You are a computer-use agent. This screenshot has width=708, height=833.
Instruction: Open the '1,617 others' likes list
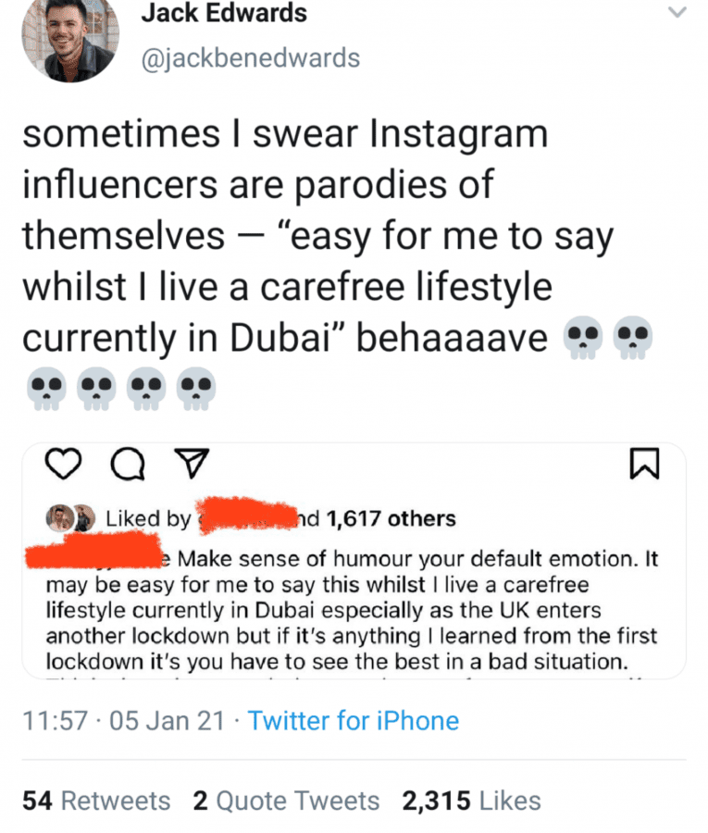point(391,518)
